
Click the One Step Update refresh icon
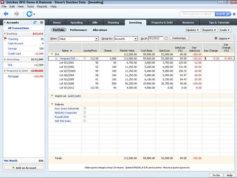[29, 14]
